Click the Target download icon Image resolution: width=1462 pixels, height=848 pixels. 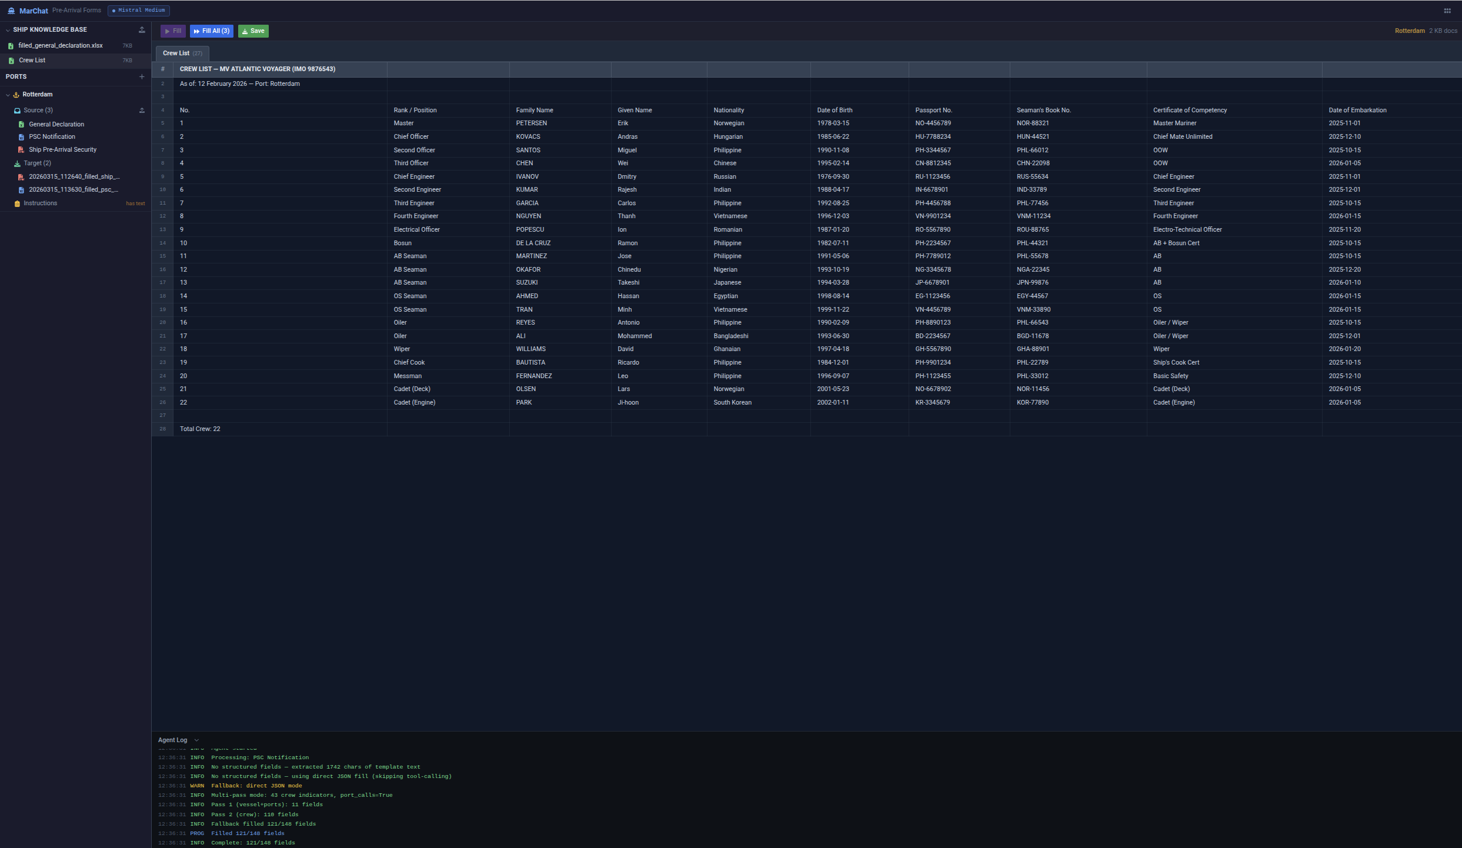click(x=17, y=163)
